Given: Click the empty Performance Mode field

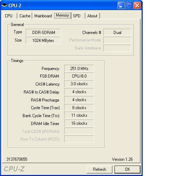Looking at the screenshot, I should [117, 40].
